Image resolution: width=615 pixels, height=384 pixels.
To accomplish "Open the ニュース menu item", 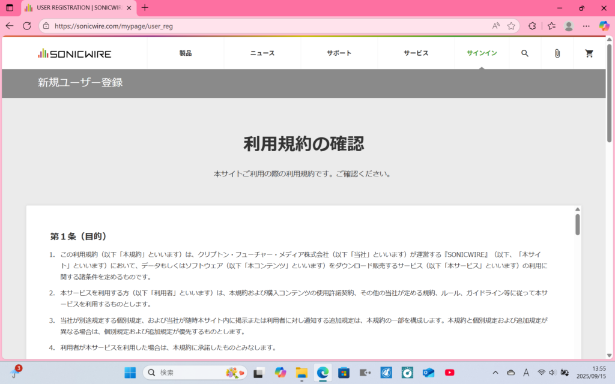I will coord(262,53).
